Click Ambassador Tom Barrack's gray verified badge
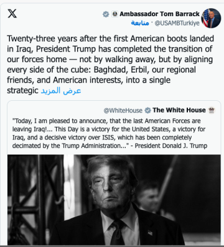The height and width of the screenshot is (247, 224). click(x=106, y=14)
